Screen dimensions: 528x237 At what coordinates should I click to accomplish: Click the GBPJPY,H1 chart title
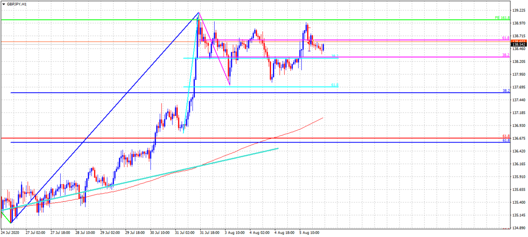[x=17, y=4]
